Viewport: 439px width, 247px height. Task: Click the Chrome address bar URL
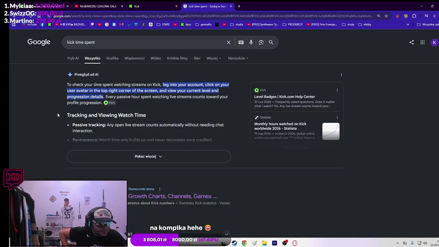tap(213, 16)
